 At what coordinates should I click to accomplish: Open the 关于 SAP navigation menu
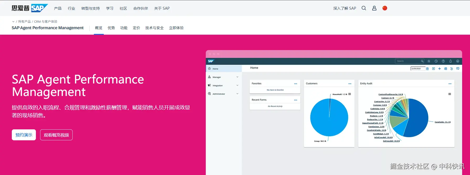pos(162,8)
